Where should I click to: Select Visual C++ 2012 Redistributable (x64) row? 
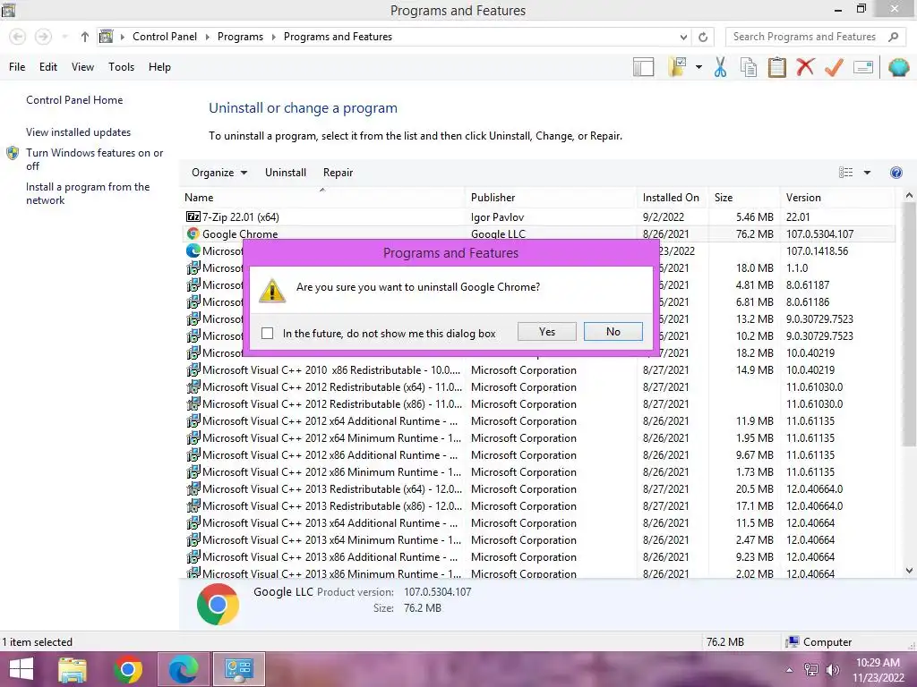[x=537, y=387]
